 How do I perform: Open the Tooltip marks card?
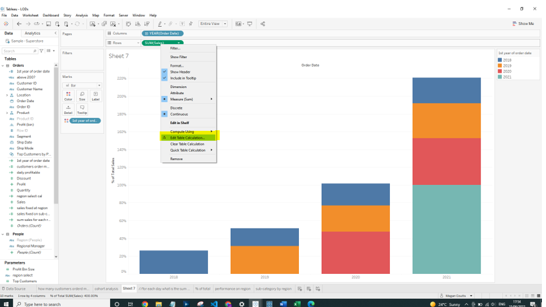coord(82,109)
